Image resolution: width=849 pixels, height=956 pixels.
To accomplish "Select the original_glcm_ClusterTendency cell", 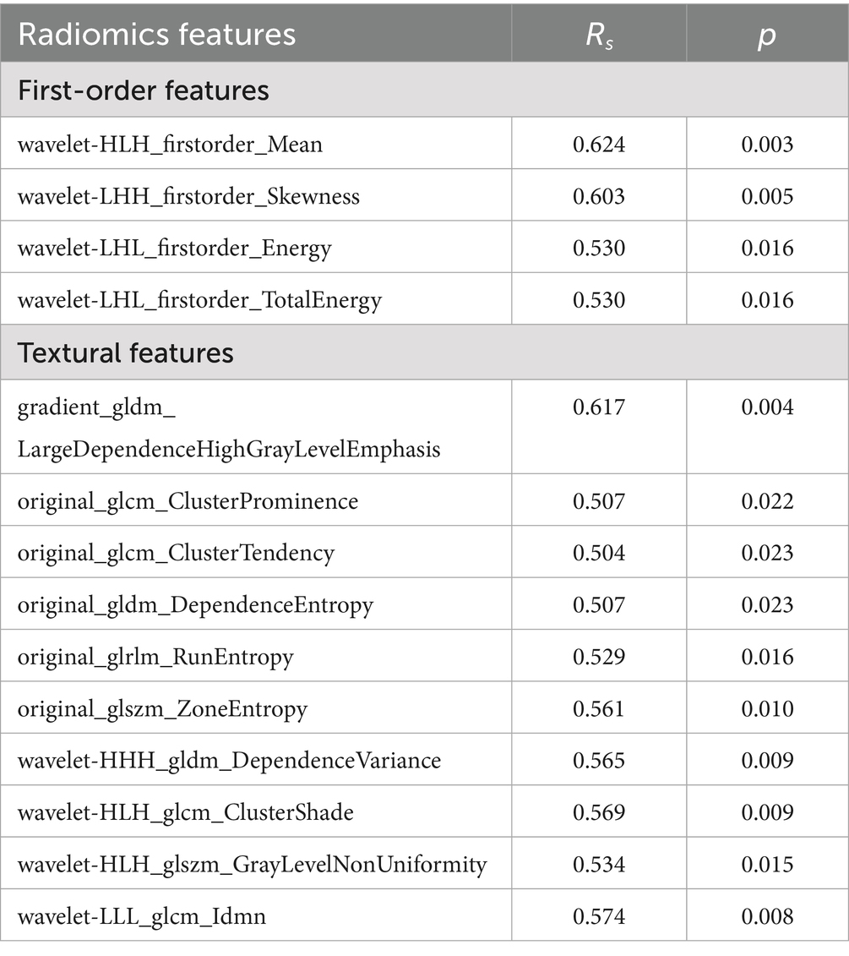I will coord(176,553).
